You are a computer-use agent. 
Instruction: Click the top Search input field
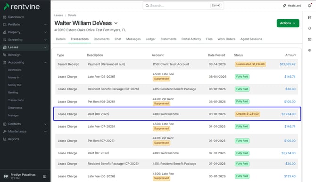click(x=183, y=6)
